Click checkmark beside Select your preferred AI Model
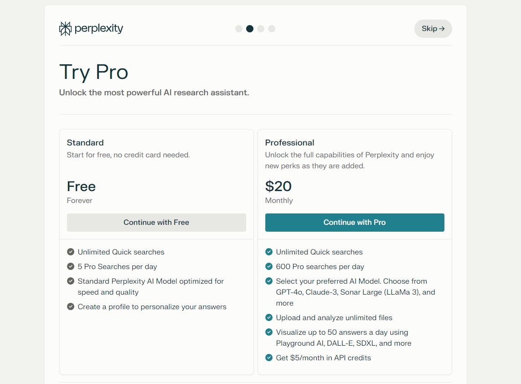521x384 pixels. pyautogui.click(x=269, y=281)
